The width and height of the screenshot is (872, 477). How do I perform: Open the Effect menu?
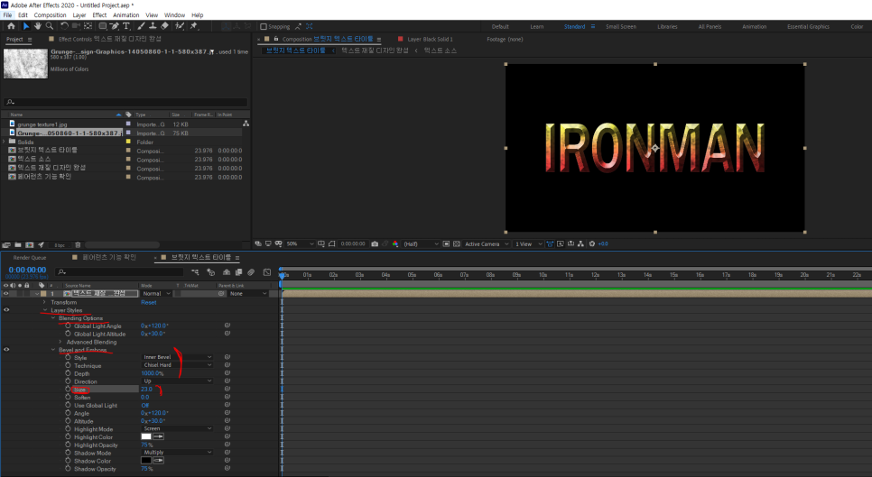coord(99,15)
